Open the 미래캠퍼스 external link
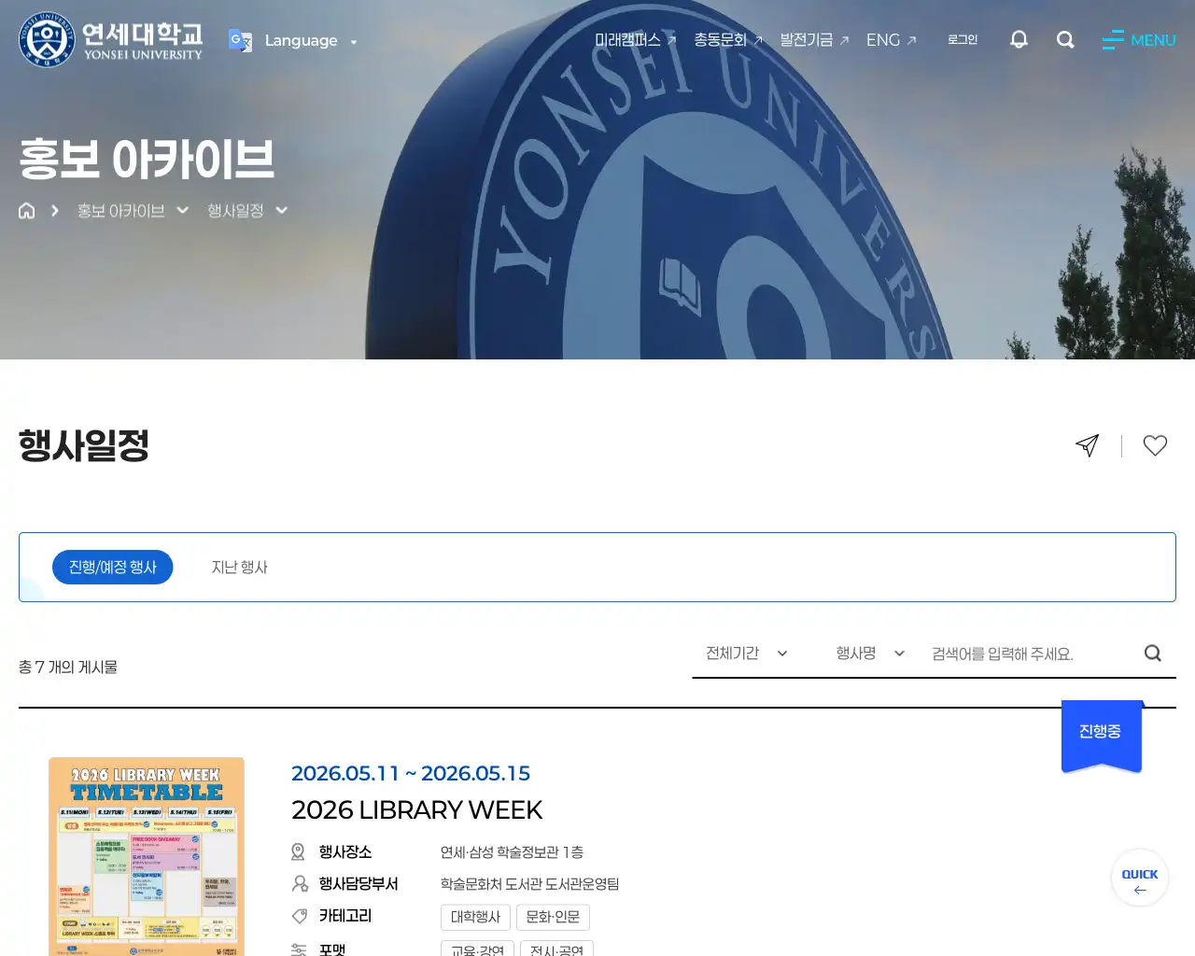The image size is (1195, 956). [x=635, y=40]
